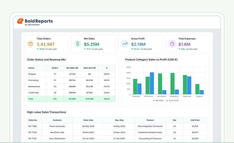Viewport: 234px width, 143px height.
Task: Click the Total Orders box icon
Action: tap(30, 44)
